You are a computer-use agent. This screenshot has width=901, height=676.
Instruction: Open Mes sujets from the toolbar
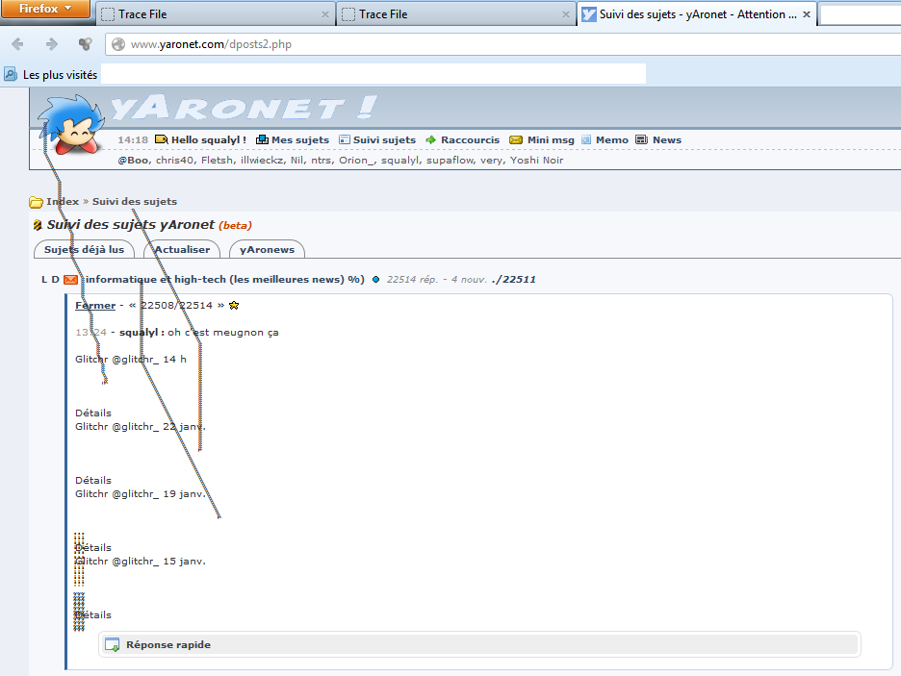pyautogui.click(x=292, y=140)
